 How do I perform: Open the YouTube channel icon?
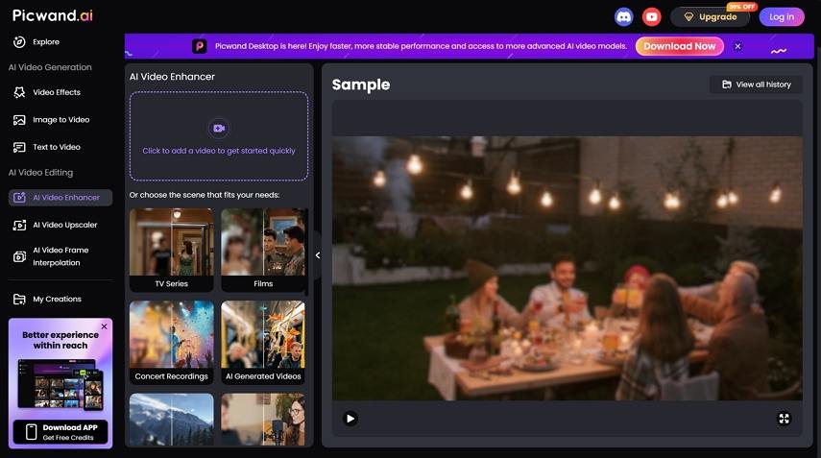click(651, 16)
